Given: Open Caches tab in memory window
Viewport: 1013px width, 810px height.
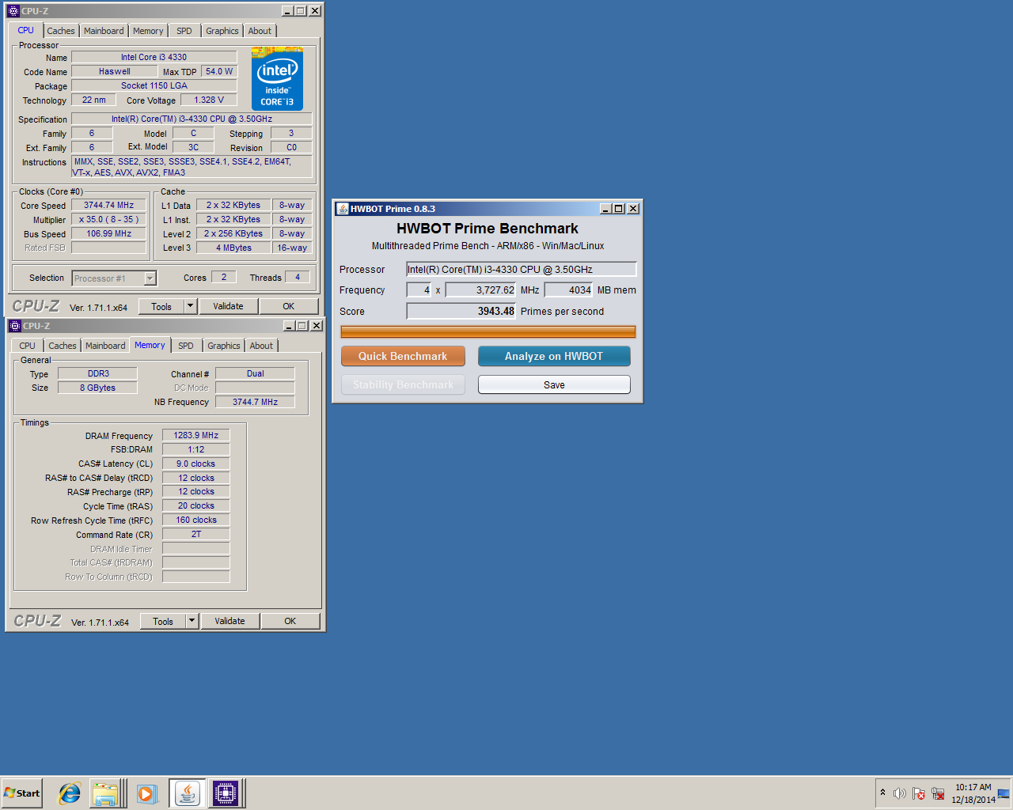Looking at the screenshot, I should (63, 346).
